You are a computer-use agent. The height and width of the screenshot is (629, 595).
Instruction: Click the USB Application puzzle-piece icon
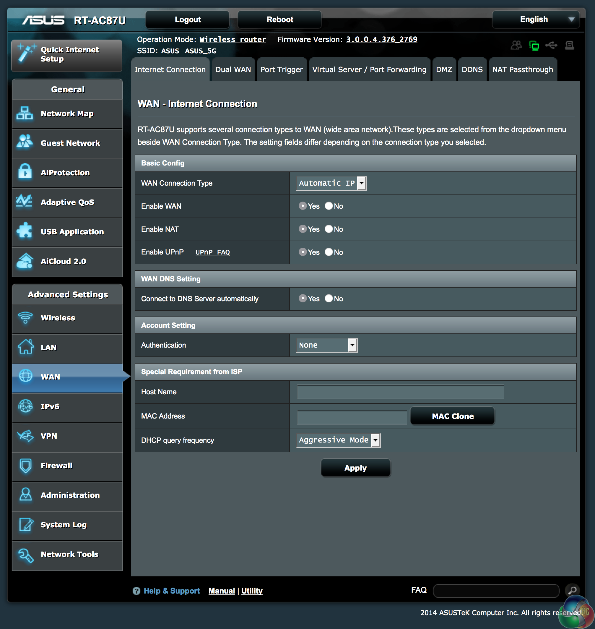[x=25, y=231]
